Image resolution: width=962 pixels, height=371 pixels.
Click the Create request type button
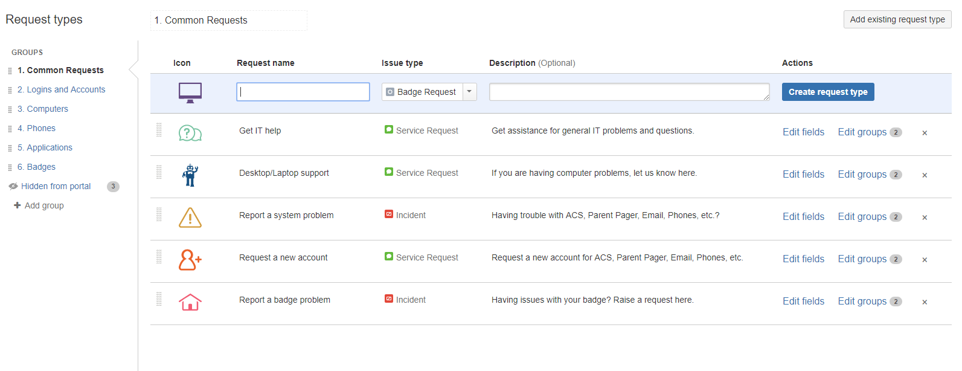pyautogui.click(x=828, y=92)
